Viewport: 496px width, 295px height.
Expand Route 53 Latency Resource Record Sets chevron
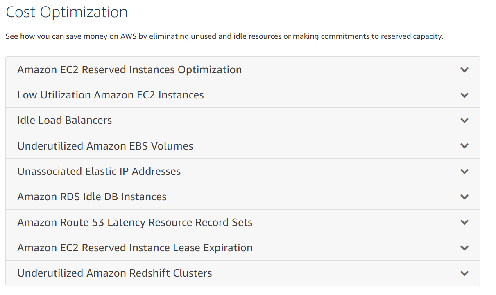tap(464, 222)
